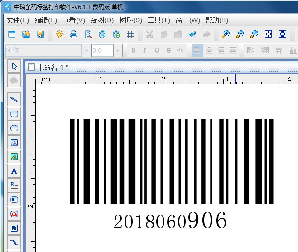Select the ellipse drawing tool

[x=14, y=128]
